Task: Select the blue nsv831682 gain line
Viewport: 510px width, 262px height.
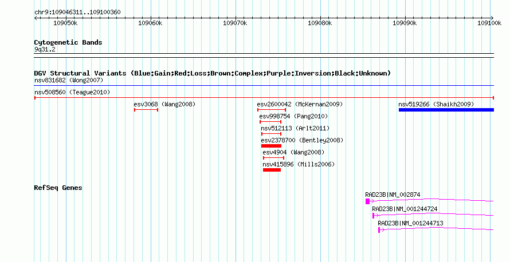Action: (264, 86)
